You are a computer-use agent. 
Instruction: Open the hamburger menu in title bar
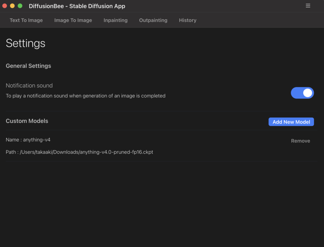pyautogui.click(x=308, y=6)
